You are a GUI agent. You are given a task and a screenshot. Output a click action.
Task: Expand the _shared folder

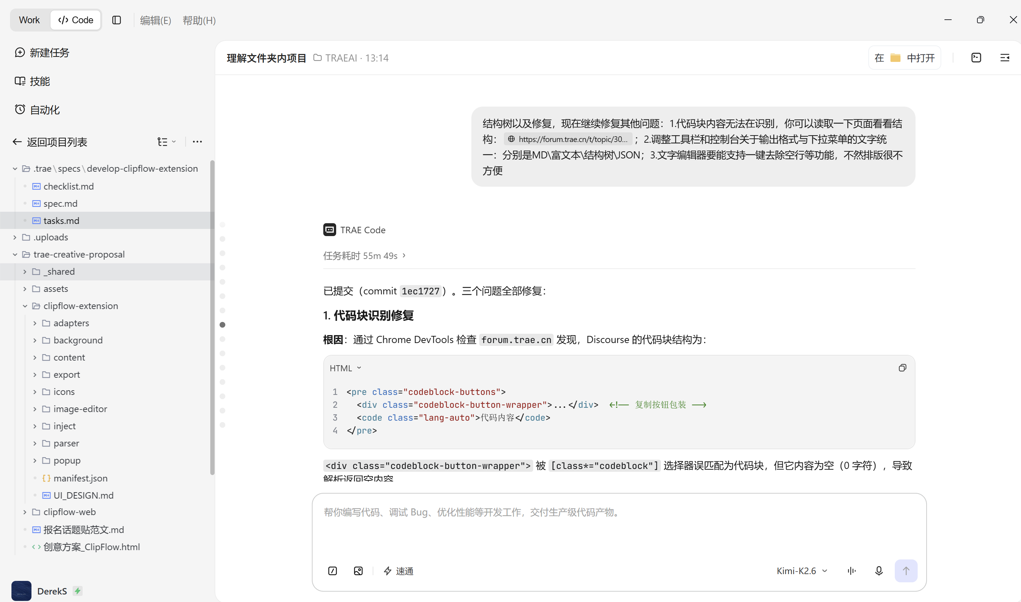[x=25, y=271]
